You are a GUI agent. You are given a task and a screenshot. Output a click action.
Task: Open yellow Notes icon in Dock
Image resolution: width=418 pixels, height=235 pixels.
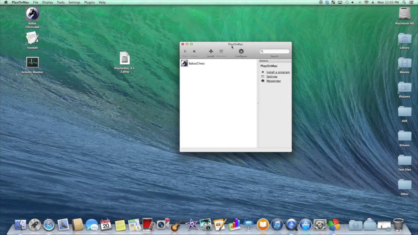[x=120, y=225]
